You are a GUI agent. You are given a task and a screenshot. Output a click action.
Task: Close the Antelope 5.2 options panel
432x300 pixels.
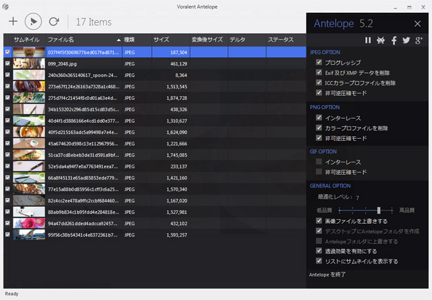coord(417,24)
